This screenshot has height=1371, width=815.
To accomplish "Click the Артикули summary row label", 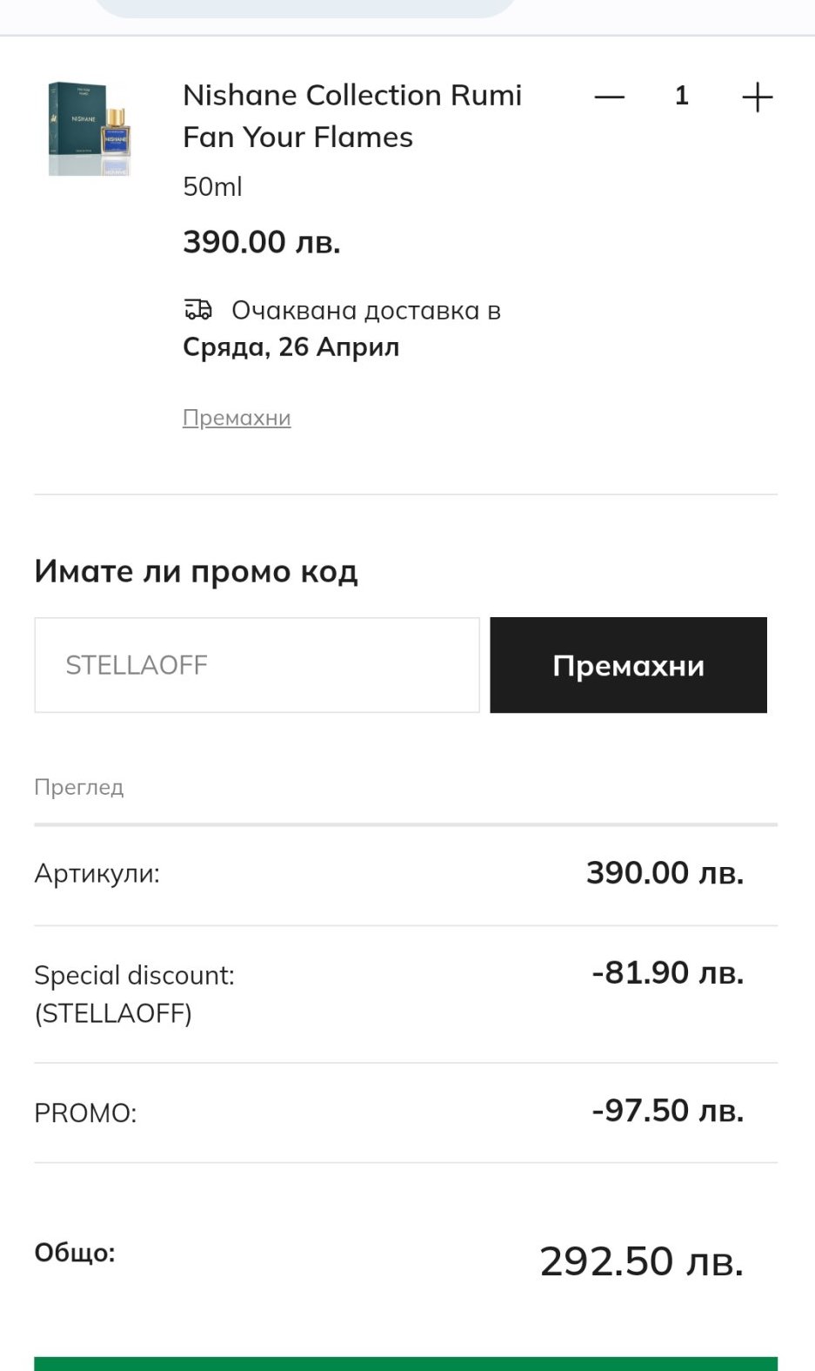I will tap(97, 873).
